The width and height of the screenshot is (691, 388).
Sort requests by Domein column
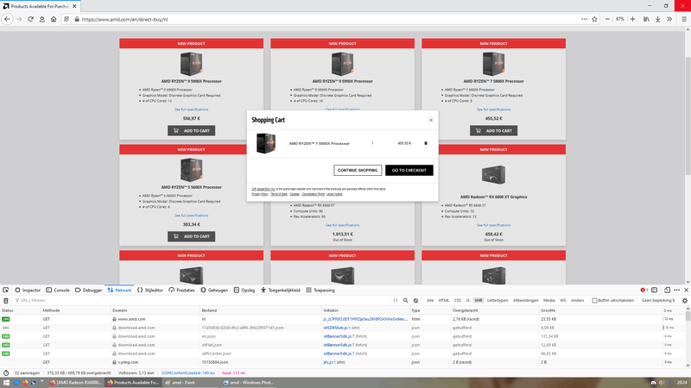(155, 310)
